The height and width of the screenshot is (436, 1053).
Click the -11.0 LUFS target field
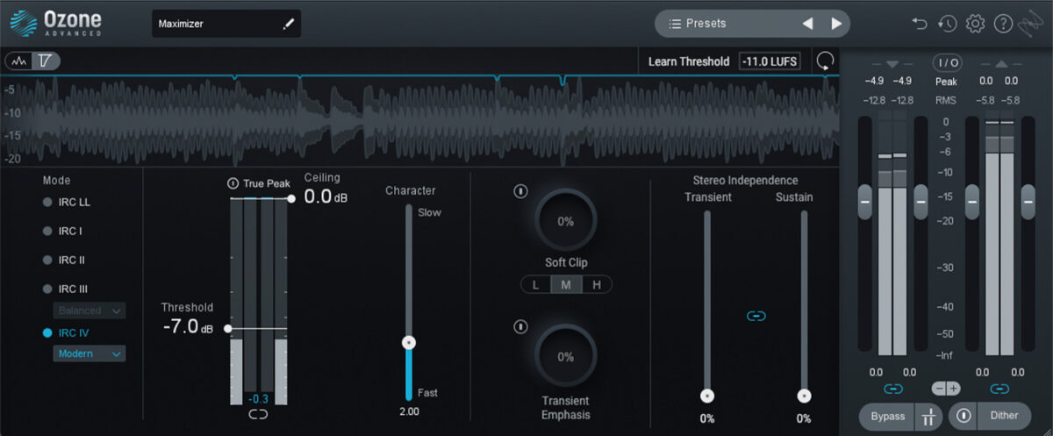pyautogui.click(x=770, y=61)
